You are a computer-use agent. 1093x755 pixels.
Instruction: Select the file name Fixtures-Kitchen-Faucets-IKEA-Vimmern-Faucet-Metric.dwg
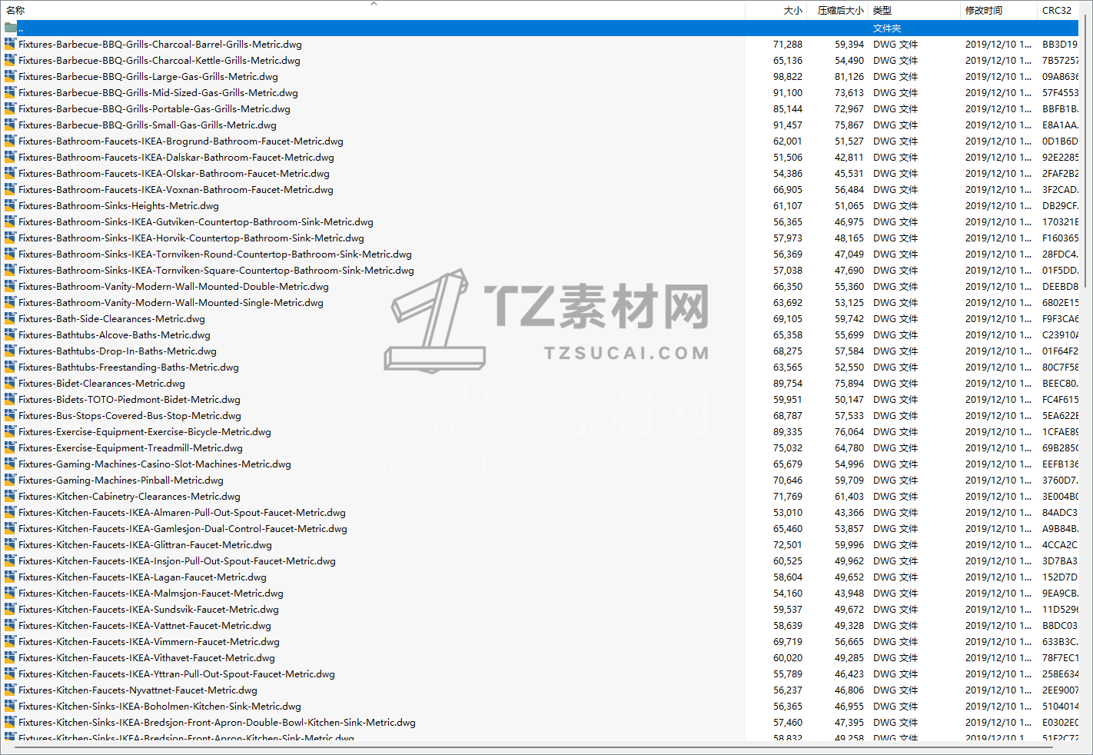click(x=149, y=641)
